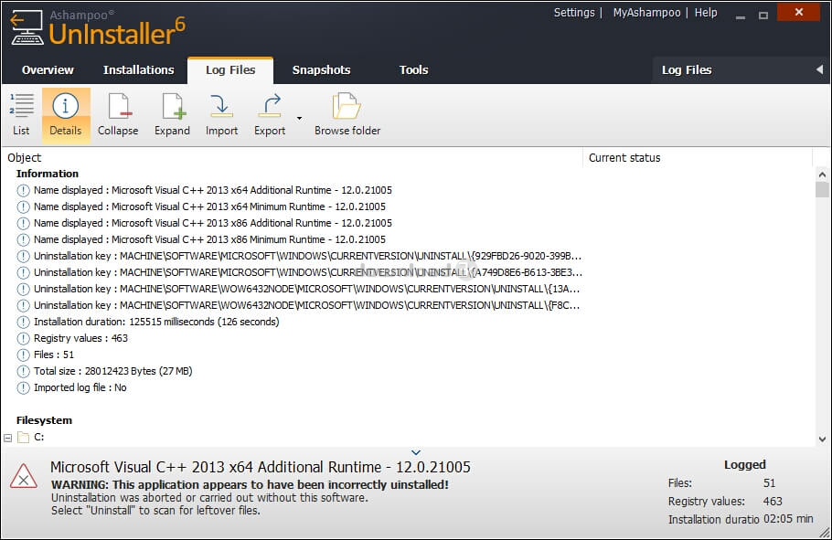Select the Installation duration row

click(156, 322)
